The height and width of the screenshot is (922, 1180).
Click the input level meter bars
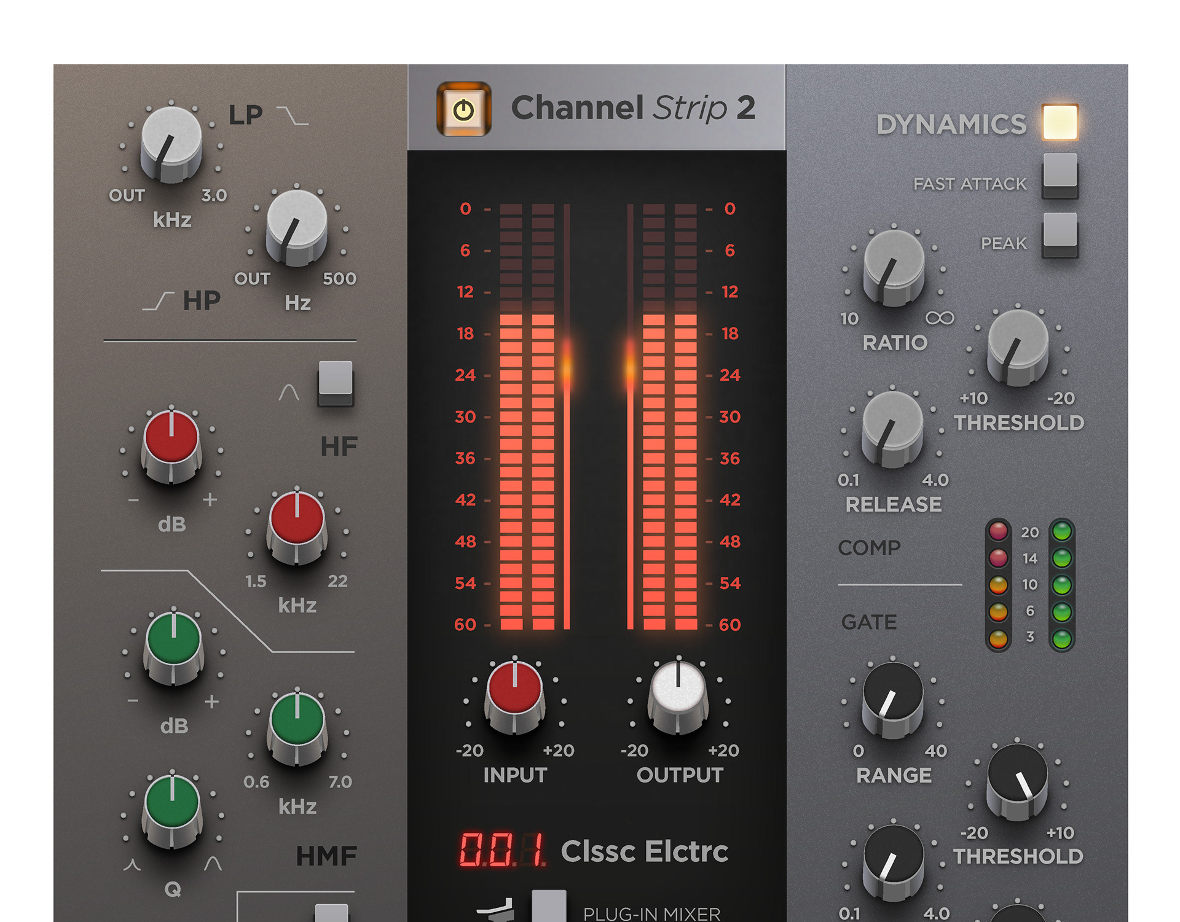click(x=527, y=416)
